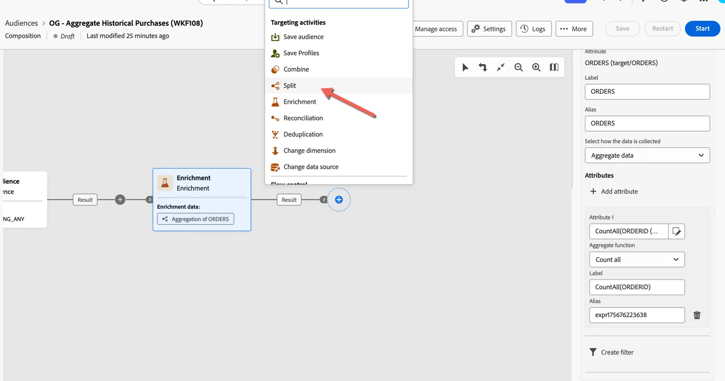The height and width of the screenshot is (381, 725).
Task: Toggle the canvas minimap icon
Action: (554, 68)
